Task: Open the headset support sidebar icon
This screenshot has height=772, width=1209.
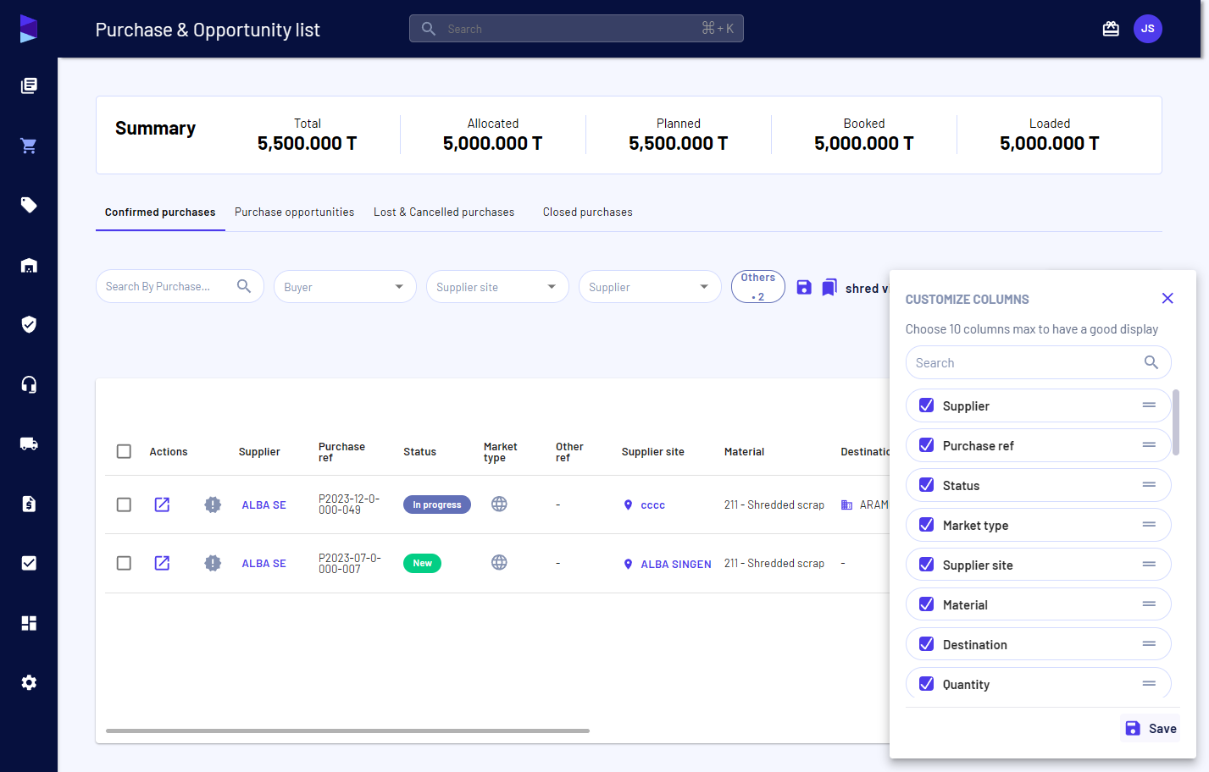Action: 29,384
